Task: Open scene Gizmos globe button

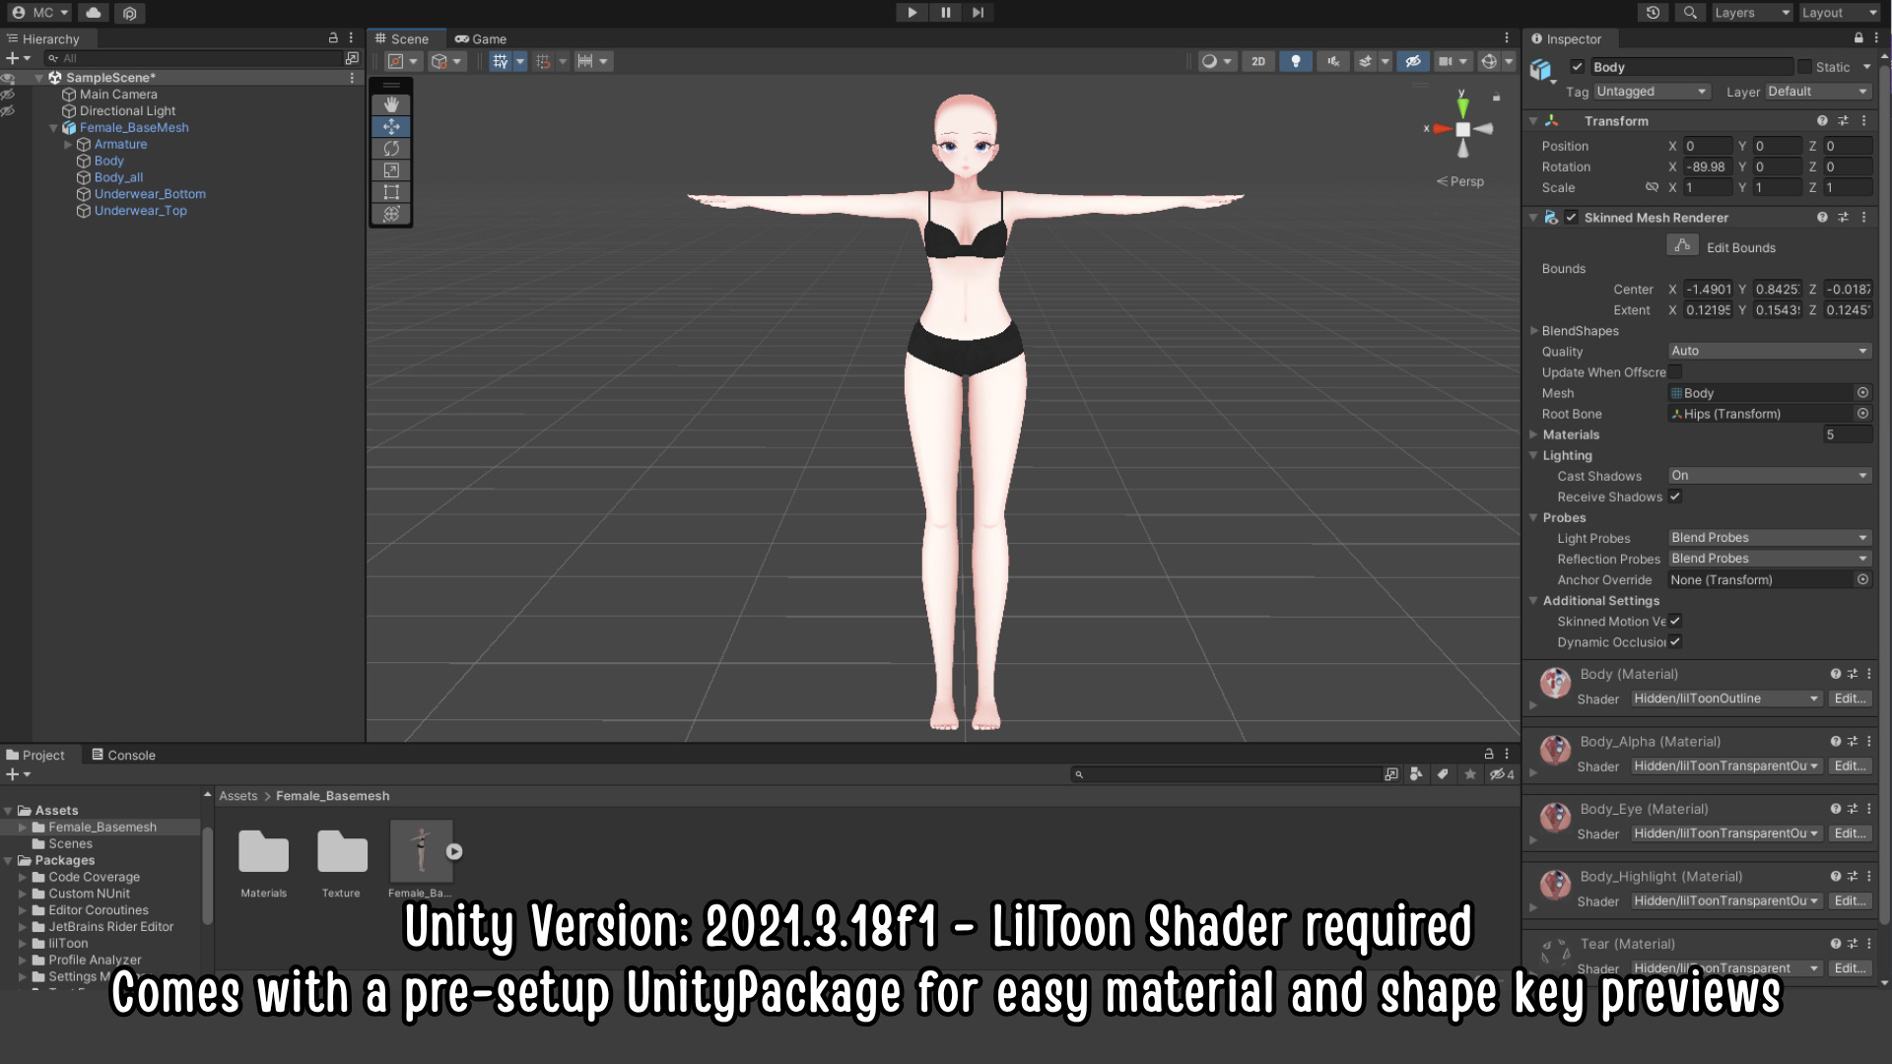Action: [1489, 61]
